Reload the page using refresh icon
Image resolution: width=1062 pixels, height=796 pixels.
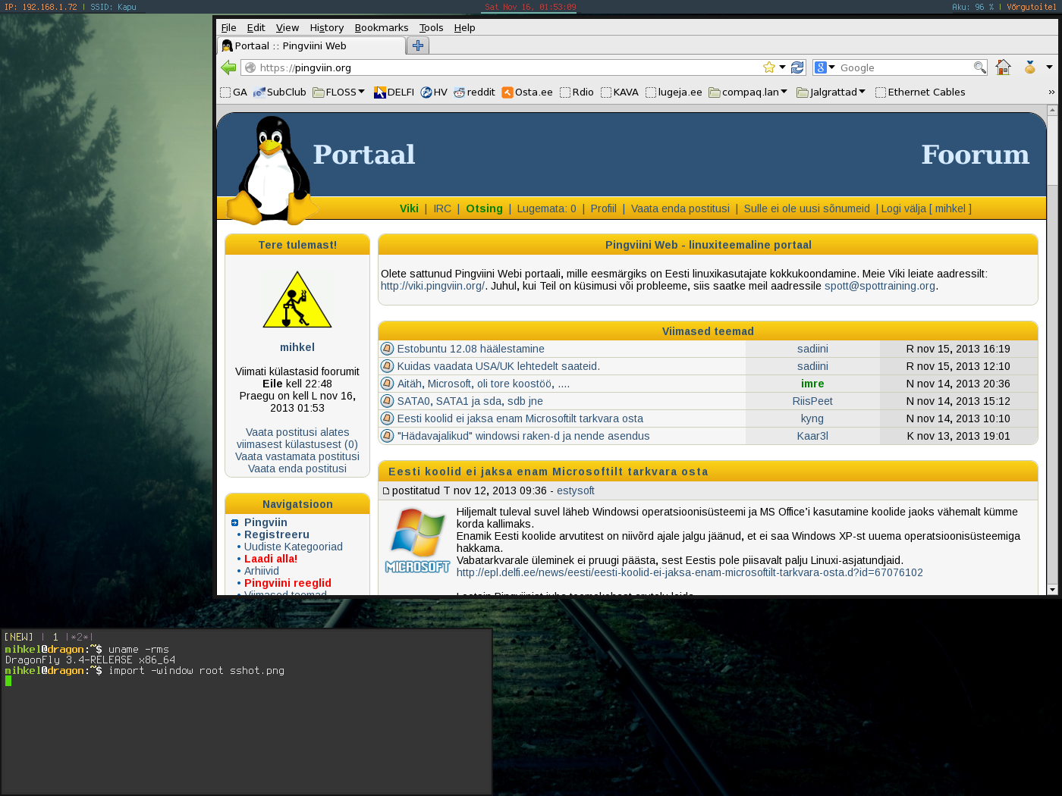point(797,67)
